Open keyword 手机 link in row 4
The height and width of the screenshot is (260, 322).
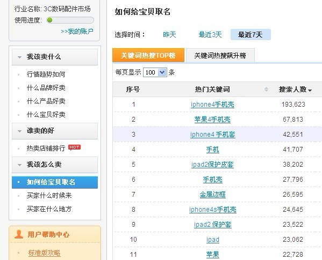coord(212,150)
